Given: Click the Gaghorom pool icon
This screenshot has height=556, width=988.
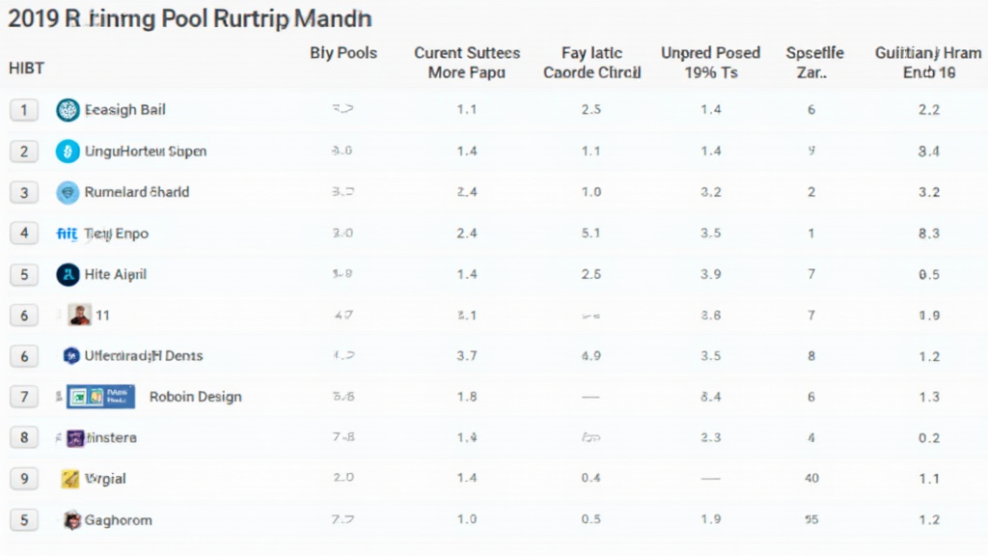Looking at the screenshot, I should click(71, 520).
